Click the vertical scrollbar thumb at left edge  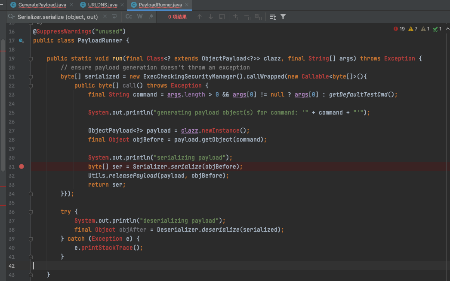(x=3, y=104)
